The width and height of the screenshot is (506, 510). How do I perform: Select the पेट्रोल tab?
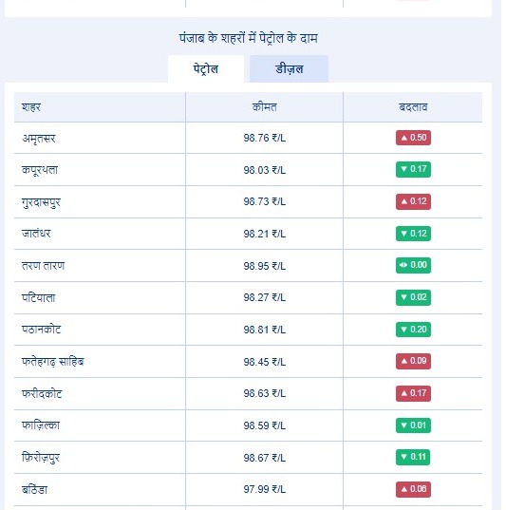point(206,69)
